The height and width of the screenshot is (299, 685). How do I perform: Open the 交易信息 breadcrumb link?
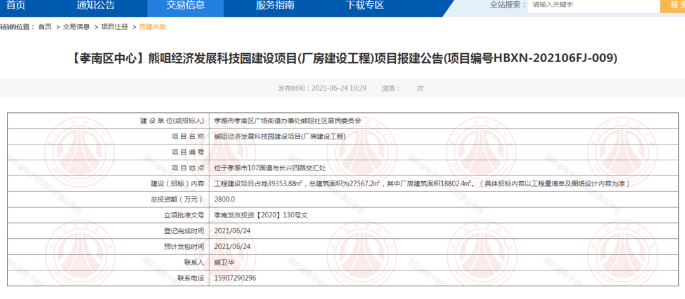click(76, 27)
